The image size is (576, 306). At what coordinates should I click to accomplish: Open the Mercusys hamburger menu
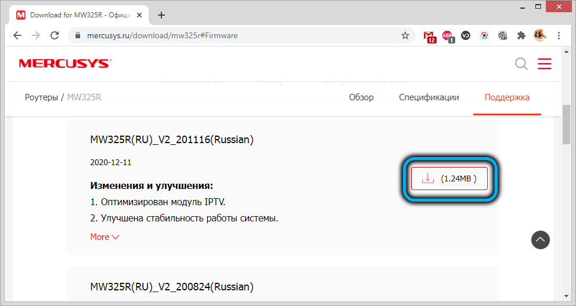pyautogui.click(x=545, y=64)
